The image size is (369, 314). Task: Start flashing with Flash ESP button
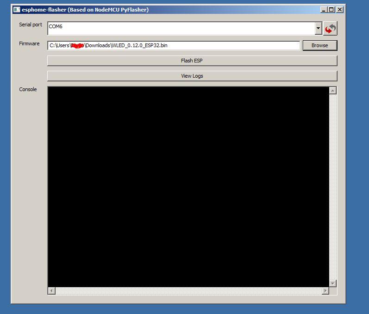point(192,61)
